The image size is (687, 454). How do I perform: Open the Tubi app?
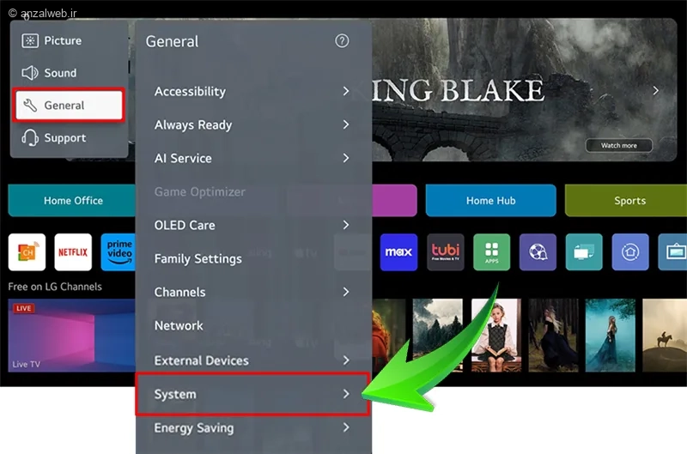click(445, 252)
